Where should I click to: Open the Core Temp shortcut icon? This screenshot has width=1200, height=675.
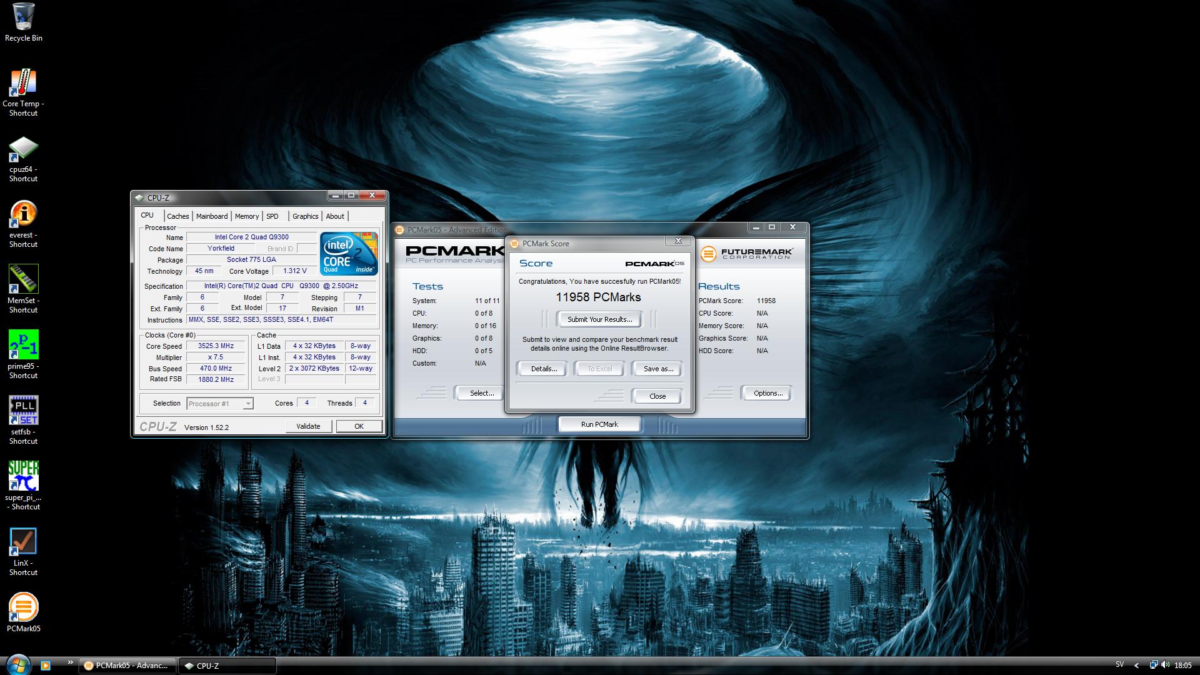pyautogui.click(x=23, y=92)
